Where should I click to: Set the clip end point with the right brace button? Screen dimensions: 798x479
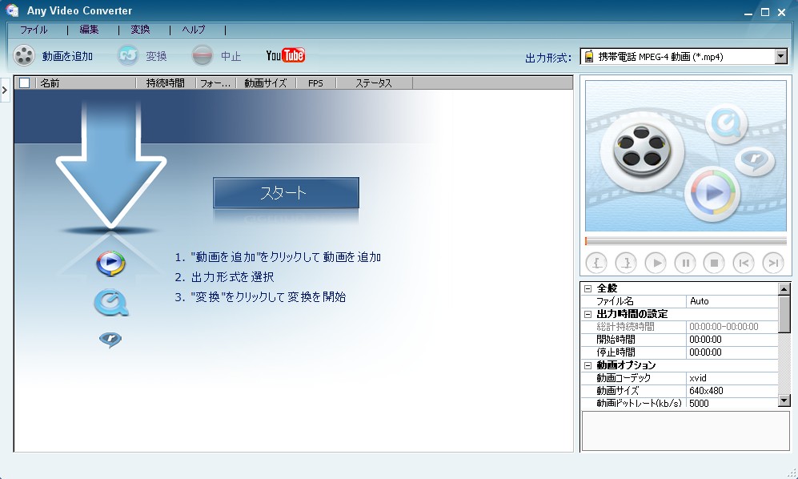[626, 263]
